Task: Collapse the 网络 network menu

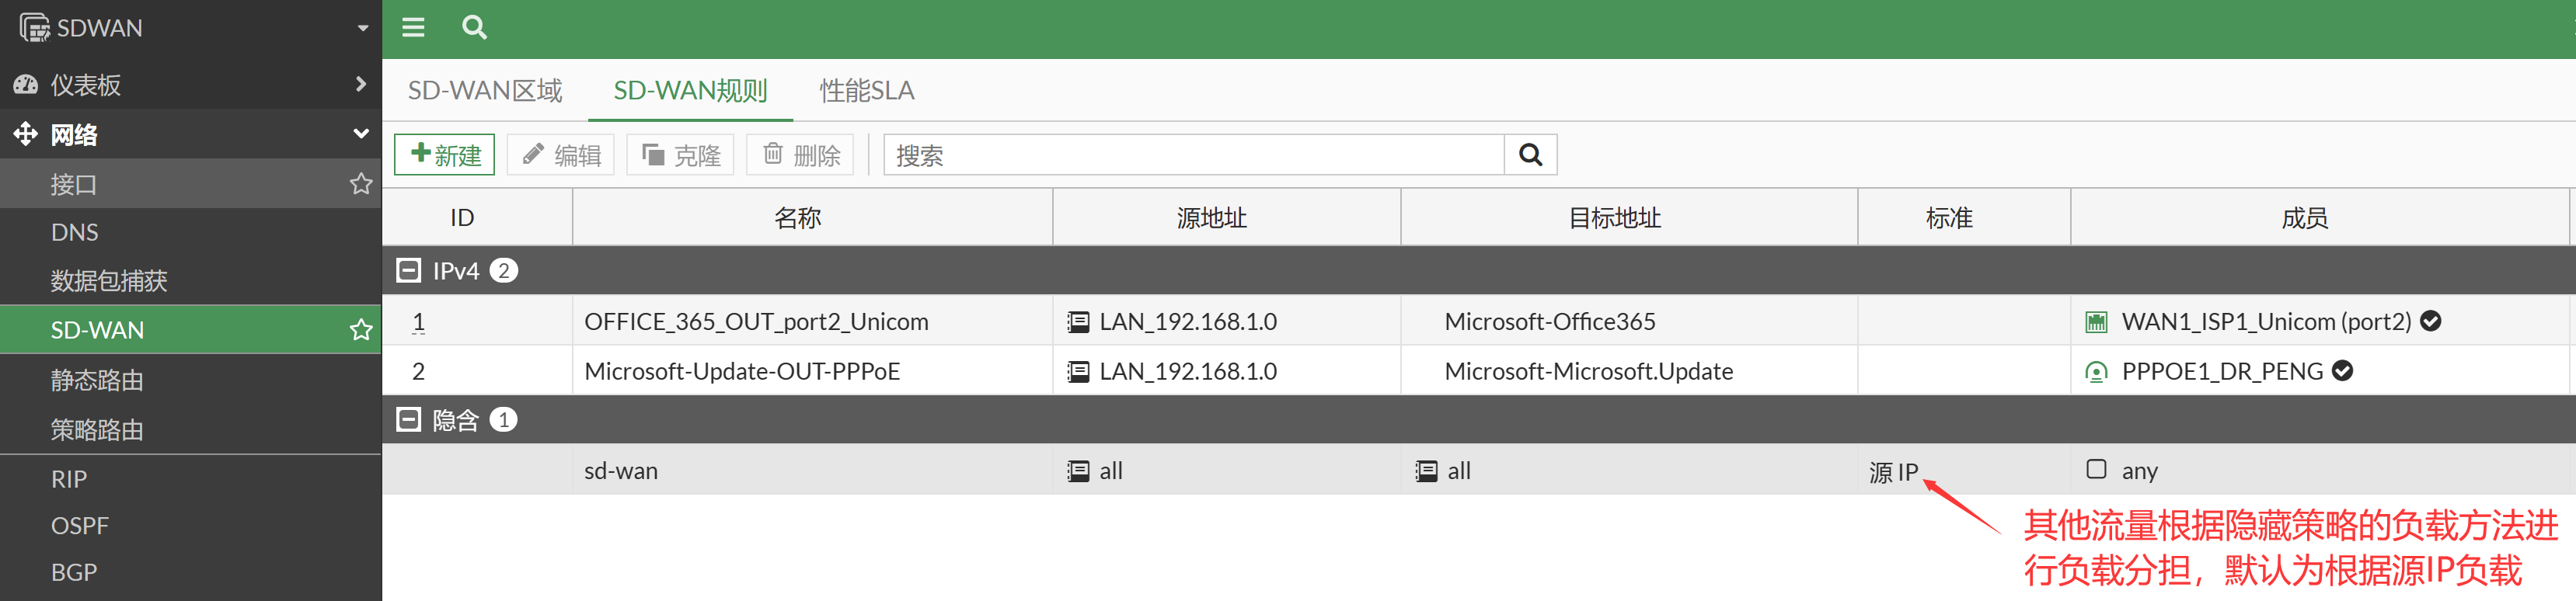Action: [360, 134]
